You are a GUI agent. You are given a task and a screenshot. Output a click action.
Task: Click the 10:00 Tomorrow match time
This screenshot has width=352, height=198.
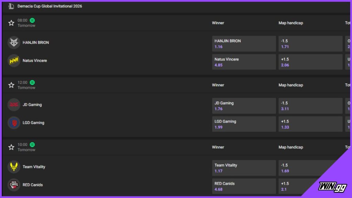26,147
